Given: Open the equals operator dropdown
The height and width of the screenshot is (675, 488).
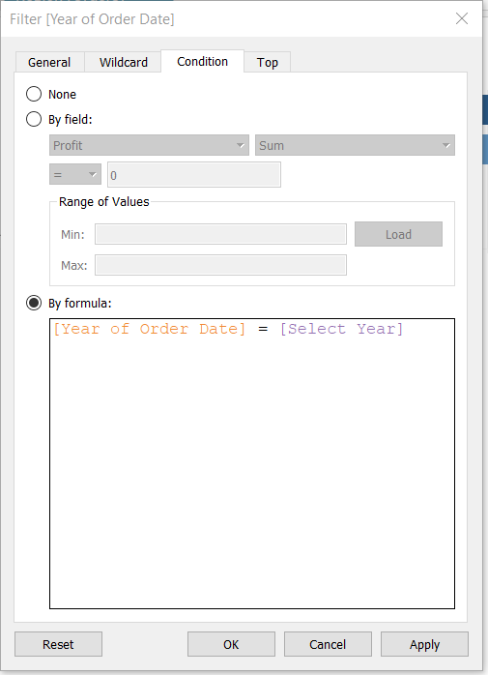Looking at the screenshot, I should coord(75,174).
